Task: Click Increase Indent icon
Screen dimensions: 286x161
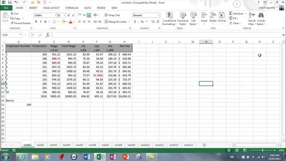Action: pyautogui.click(x=100, y=22)
